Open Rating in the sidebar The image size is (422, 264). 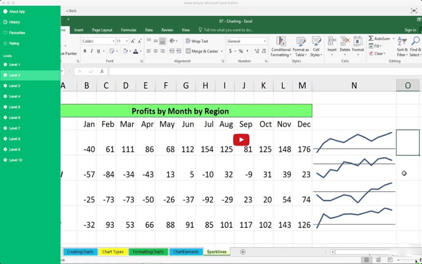tap(30, 43)
